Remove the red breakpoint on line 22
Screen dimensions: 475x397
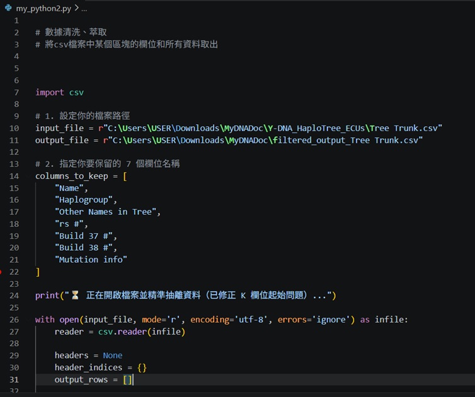coord(1,272)
